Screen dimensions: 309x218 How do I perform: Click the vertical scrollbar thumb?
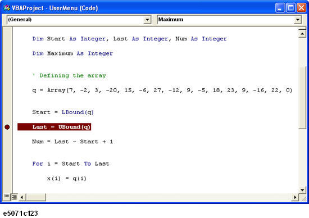pos(302,98)
